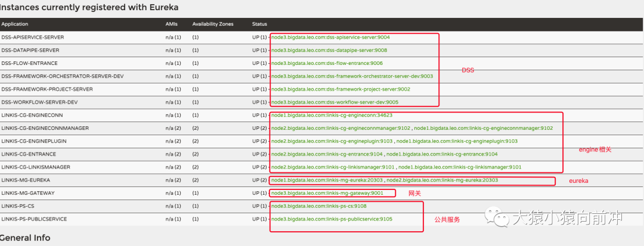
Task: Select the LINKIS-CG-ENGINEPLUGIN application name
Action: click(x=34, y=141)
